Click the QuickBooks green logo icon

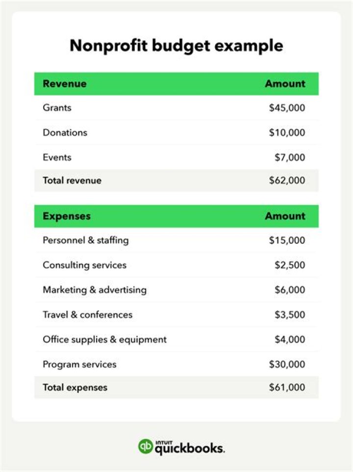(x=146, y=446)
